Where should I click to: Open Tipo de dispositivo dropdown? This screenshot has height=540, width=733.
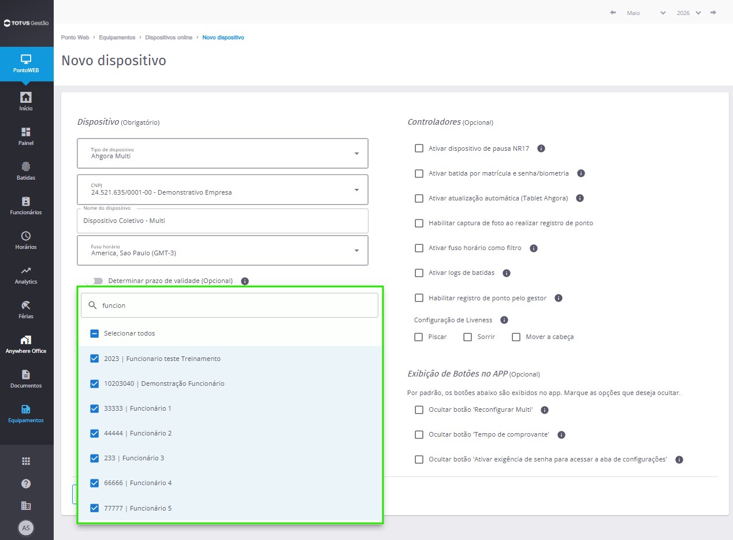point(222,153)
